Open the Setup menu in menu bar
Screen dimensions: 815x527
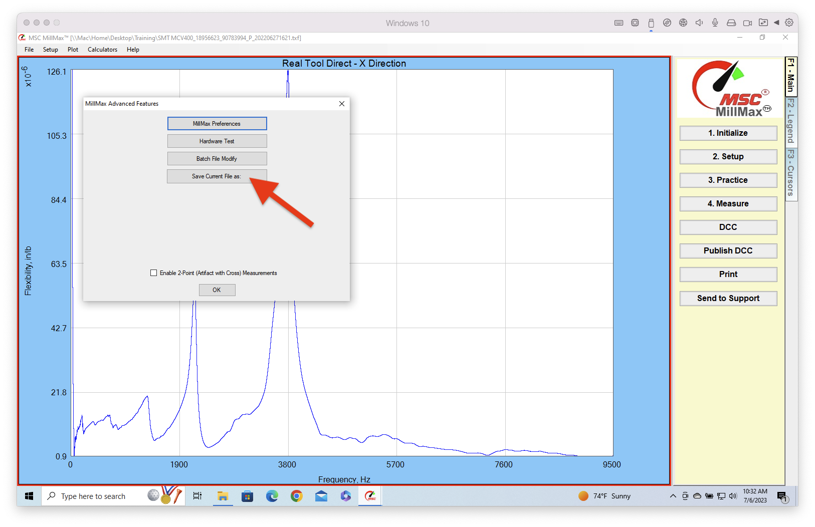[51, 50]
